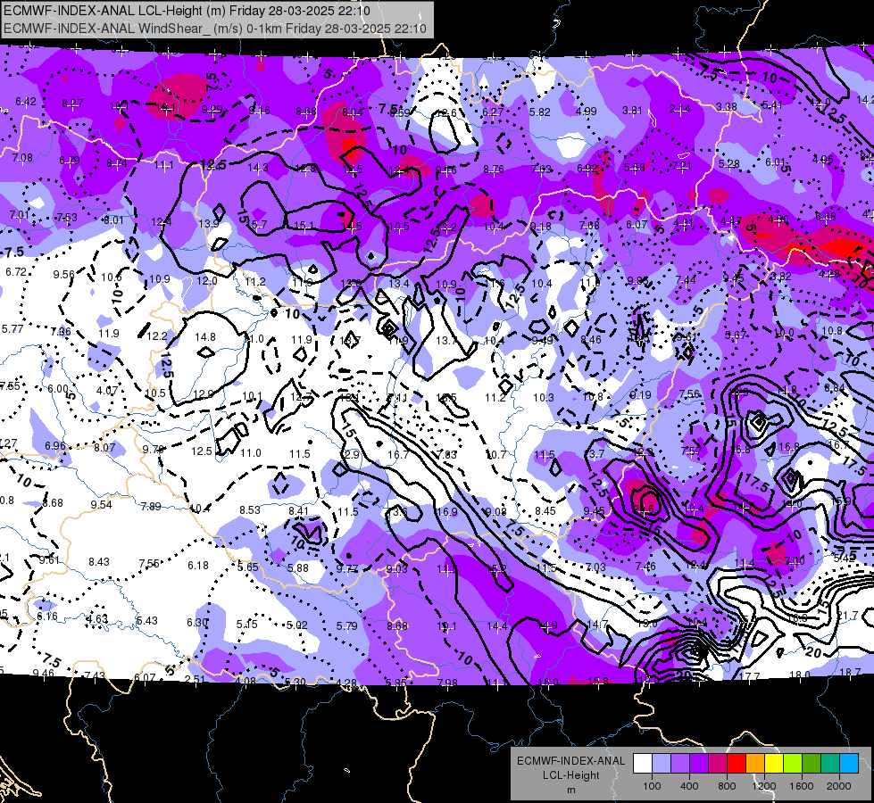Click the 8.53 wind shear value

tap(250, 509)
